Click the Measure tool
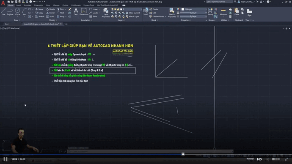The width and height of the screenshot is (292, 164). pos(223,11)
